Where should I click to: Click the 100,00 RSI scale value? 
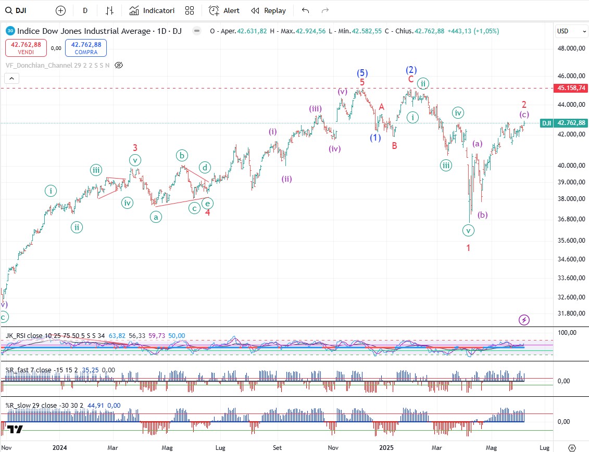click(567, 333)
